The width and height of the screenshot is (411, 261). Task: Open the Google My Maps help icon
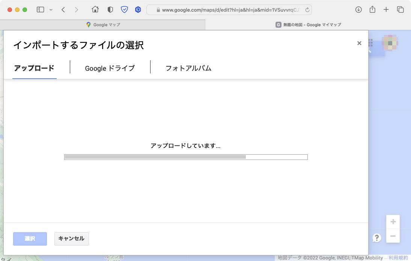(x=376, y=237)
